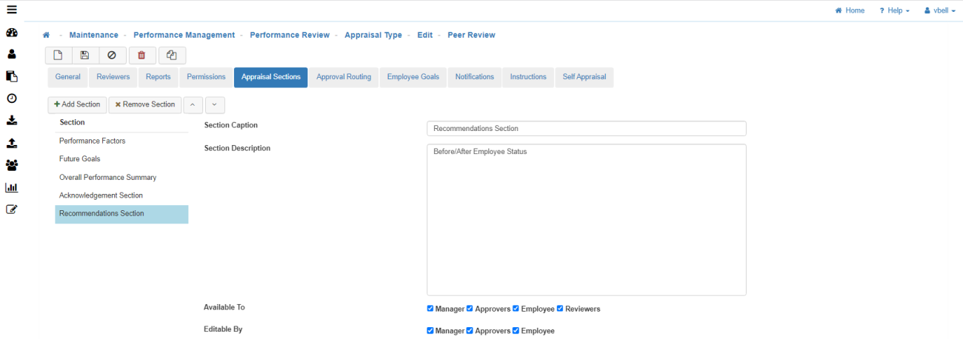963x339 pixels.
Task: Click the Remove Section button
Action: (x=145, y=105)
